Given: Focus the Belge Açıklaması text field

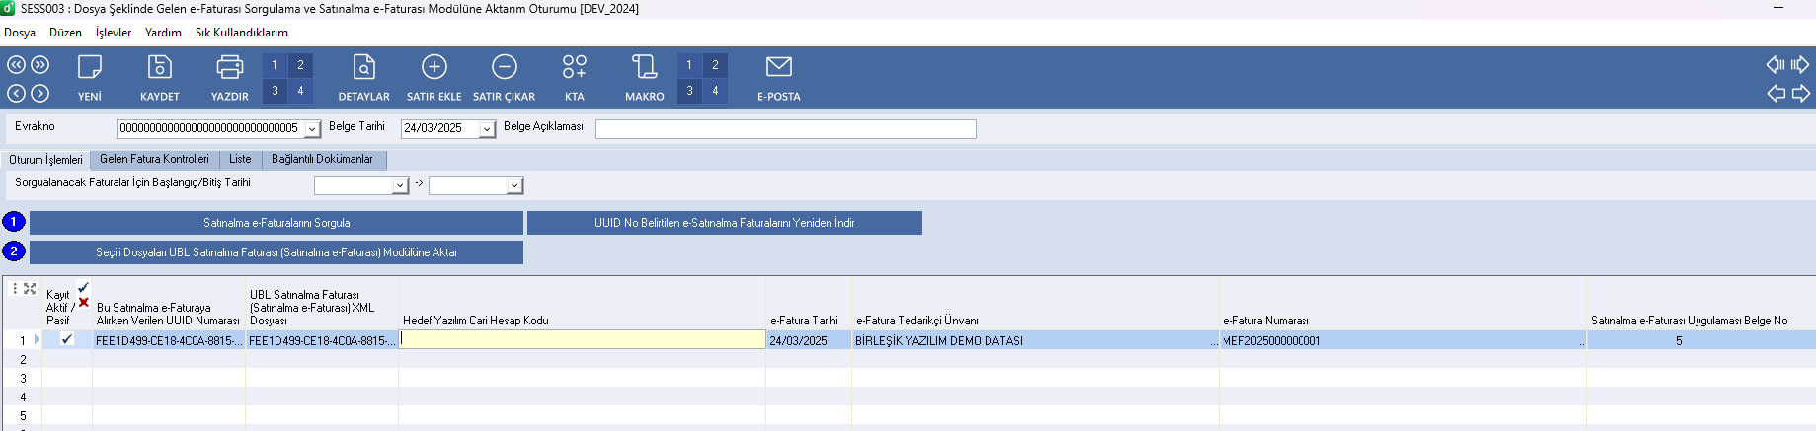Looking at the screenshot, I should 786,129.
